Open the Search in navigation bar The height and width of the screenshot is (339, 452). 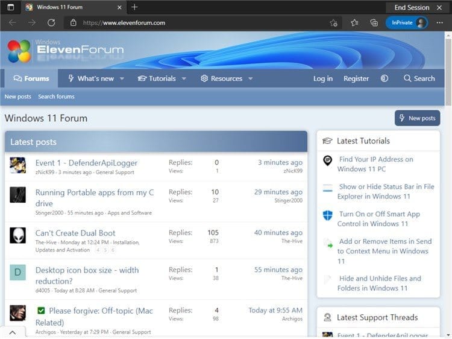pyautogui.click(x=419, y=78)
